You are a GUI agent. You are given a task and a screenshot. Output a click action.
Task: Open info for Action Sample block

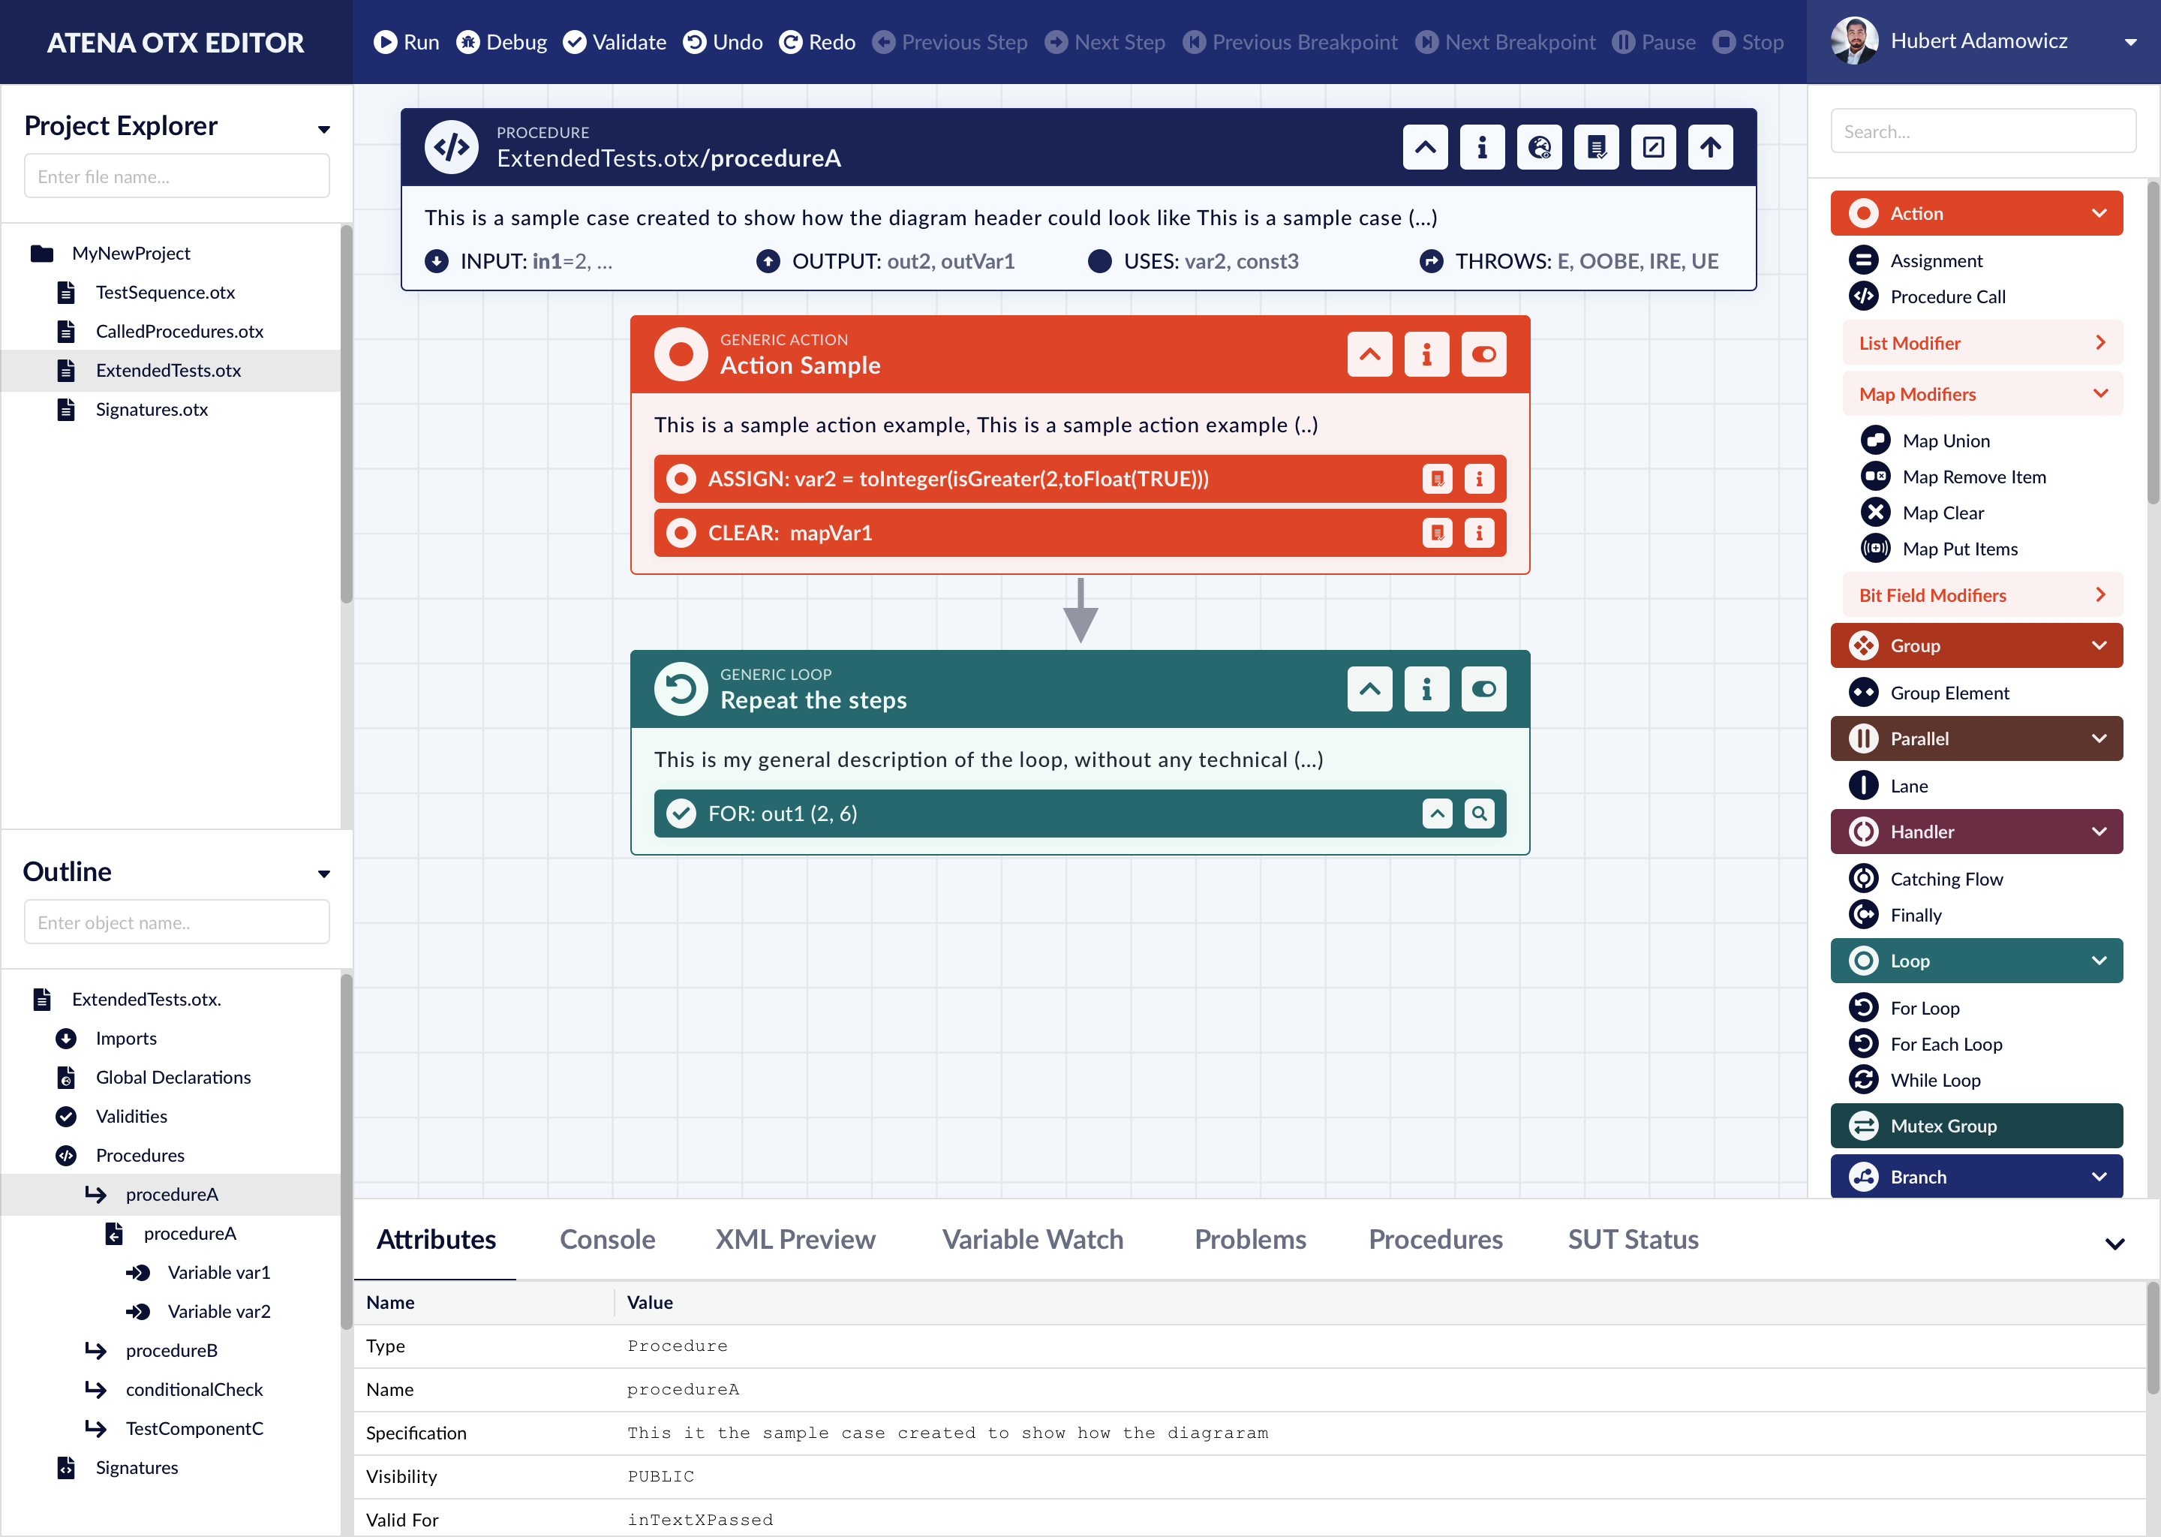(x=1426, y=354)
